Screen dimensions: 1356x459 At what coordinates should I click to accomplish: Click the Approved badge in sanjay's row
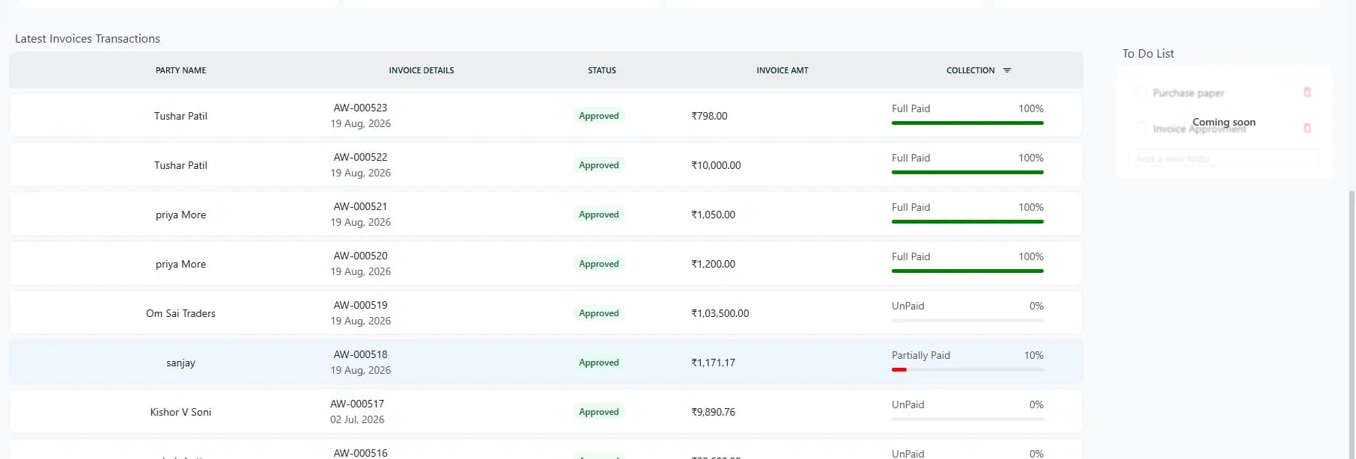tap(599, 363)
